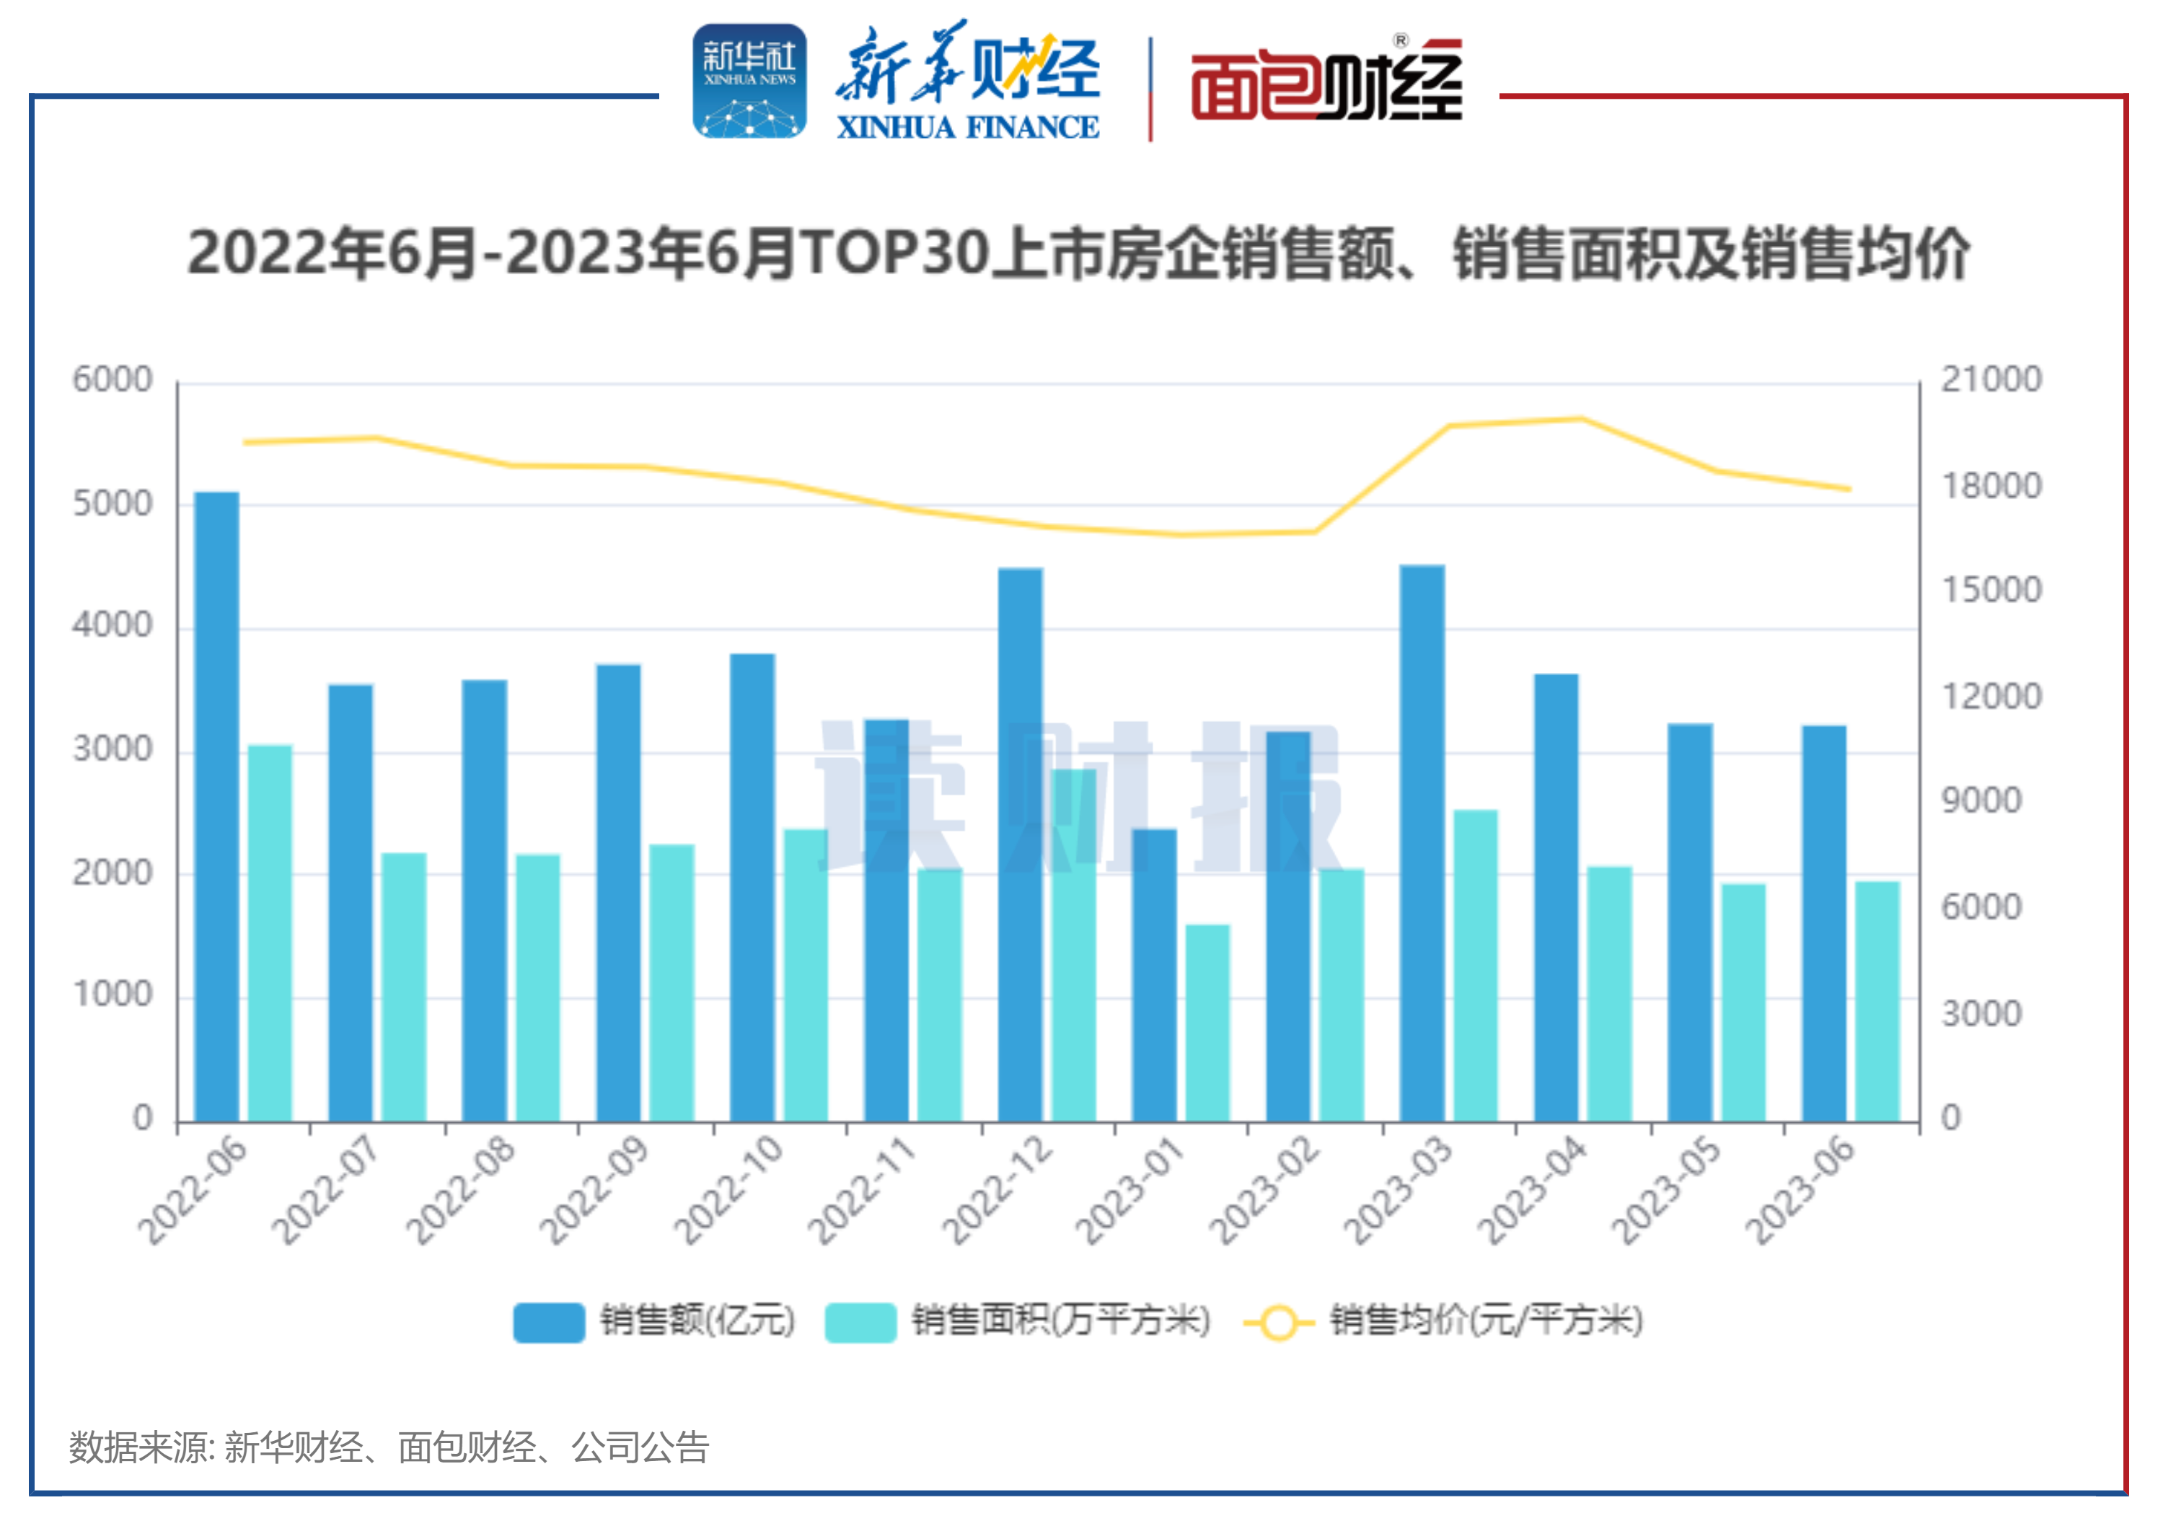Click the 2022-06 cyan sales area bar

[x=270, y=932]
